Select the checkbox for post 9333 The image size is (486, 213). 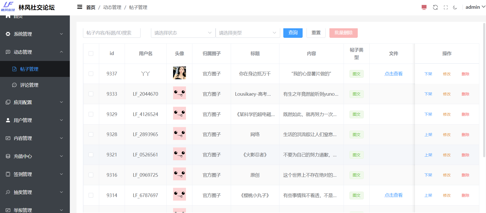click(91, 94)
